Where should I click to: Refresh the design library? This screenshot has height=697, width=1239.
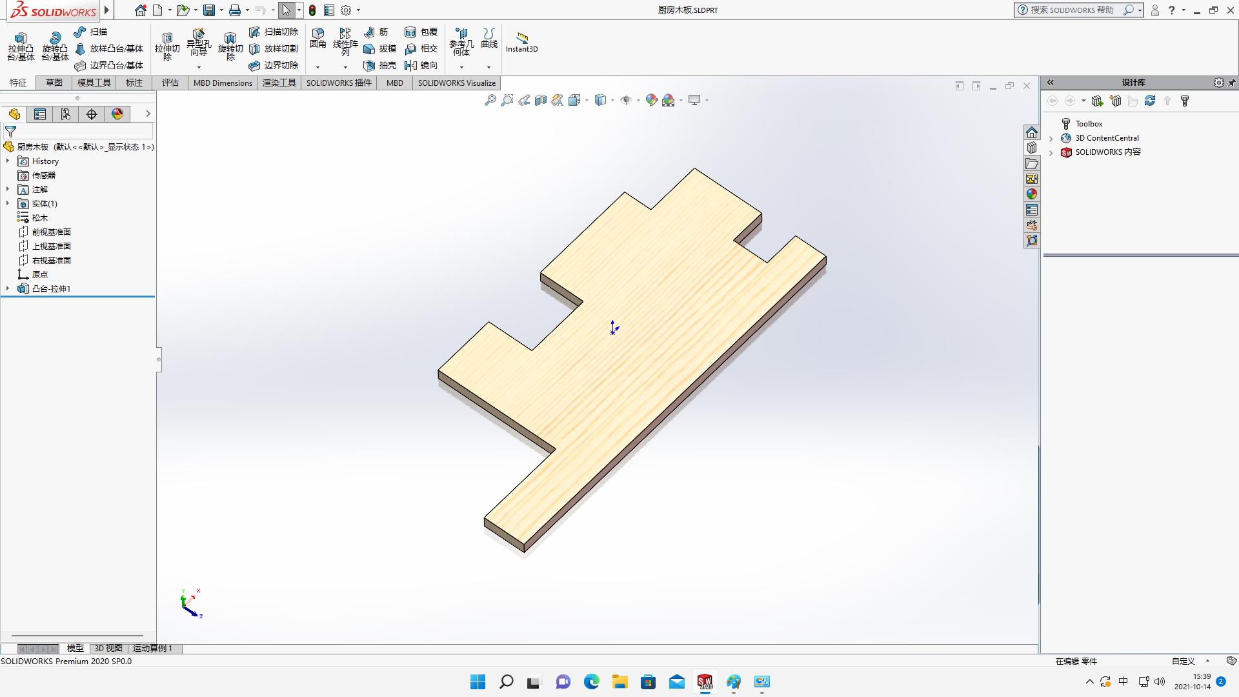coord(1150,101)
